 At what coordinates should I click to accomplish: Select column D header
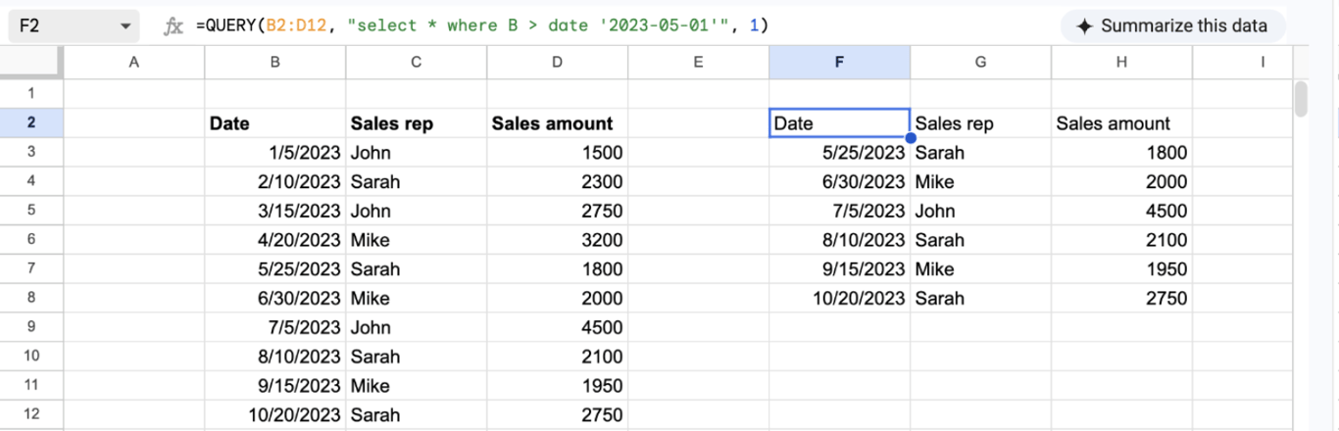tap(558, 62)
